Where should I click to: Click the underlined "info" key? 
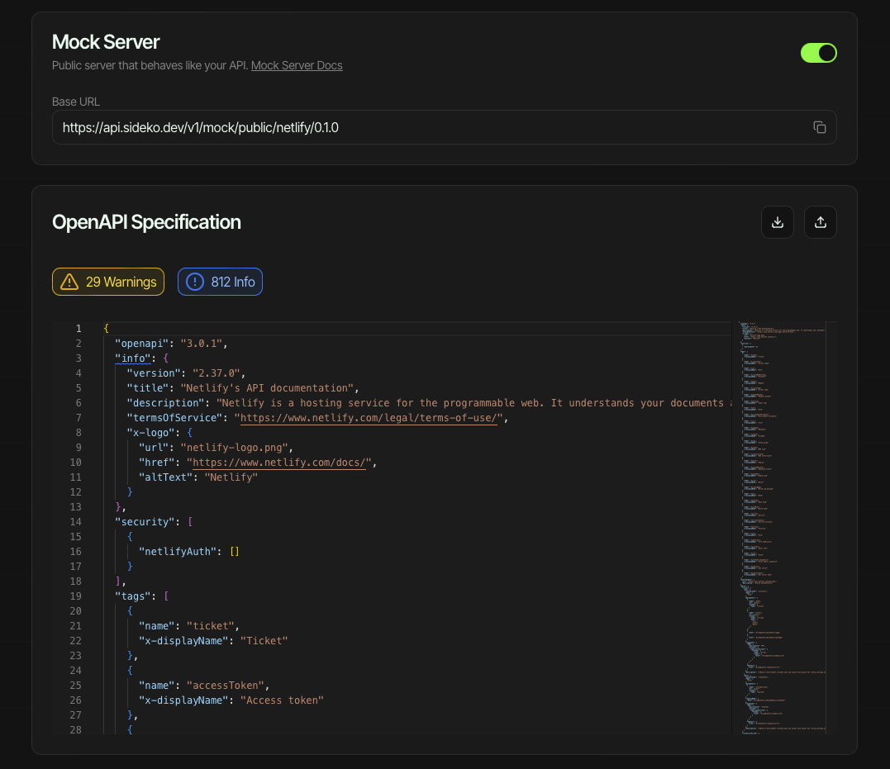133,358
